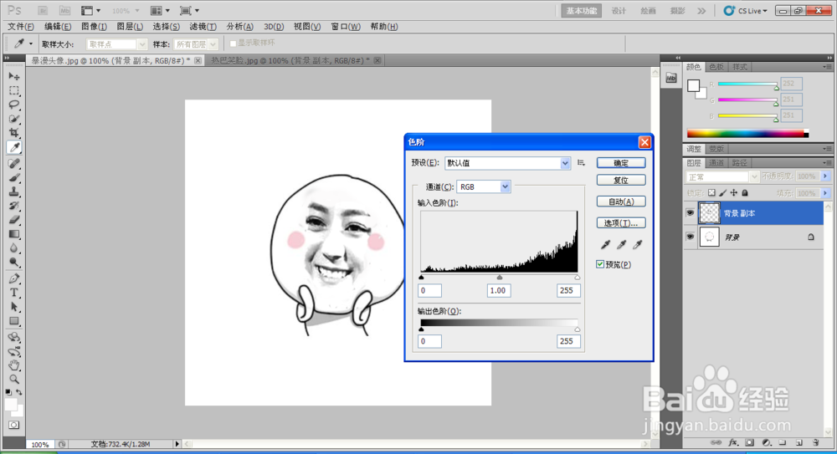Viewport: 837px width, 454px height.
Task: Open the 通道 channel RGB dropdown
Action: (484, 186)
